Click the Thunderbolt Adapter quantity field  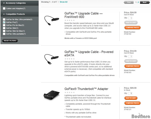(130, 93)
